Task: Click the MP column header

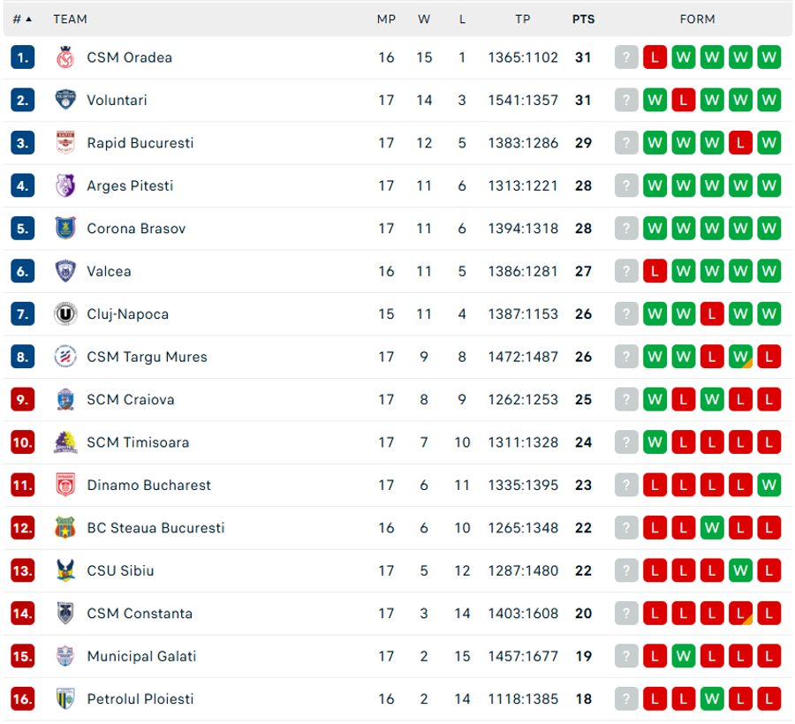Action: click(386, 19)
